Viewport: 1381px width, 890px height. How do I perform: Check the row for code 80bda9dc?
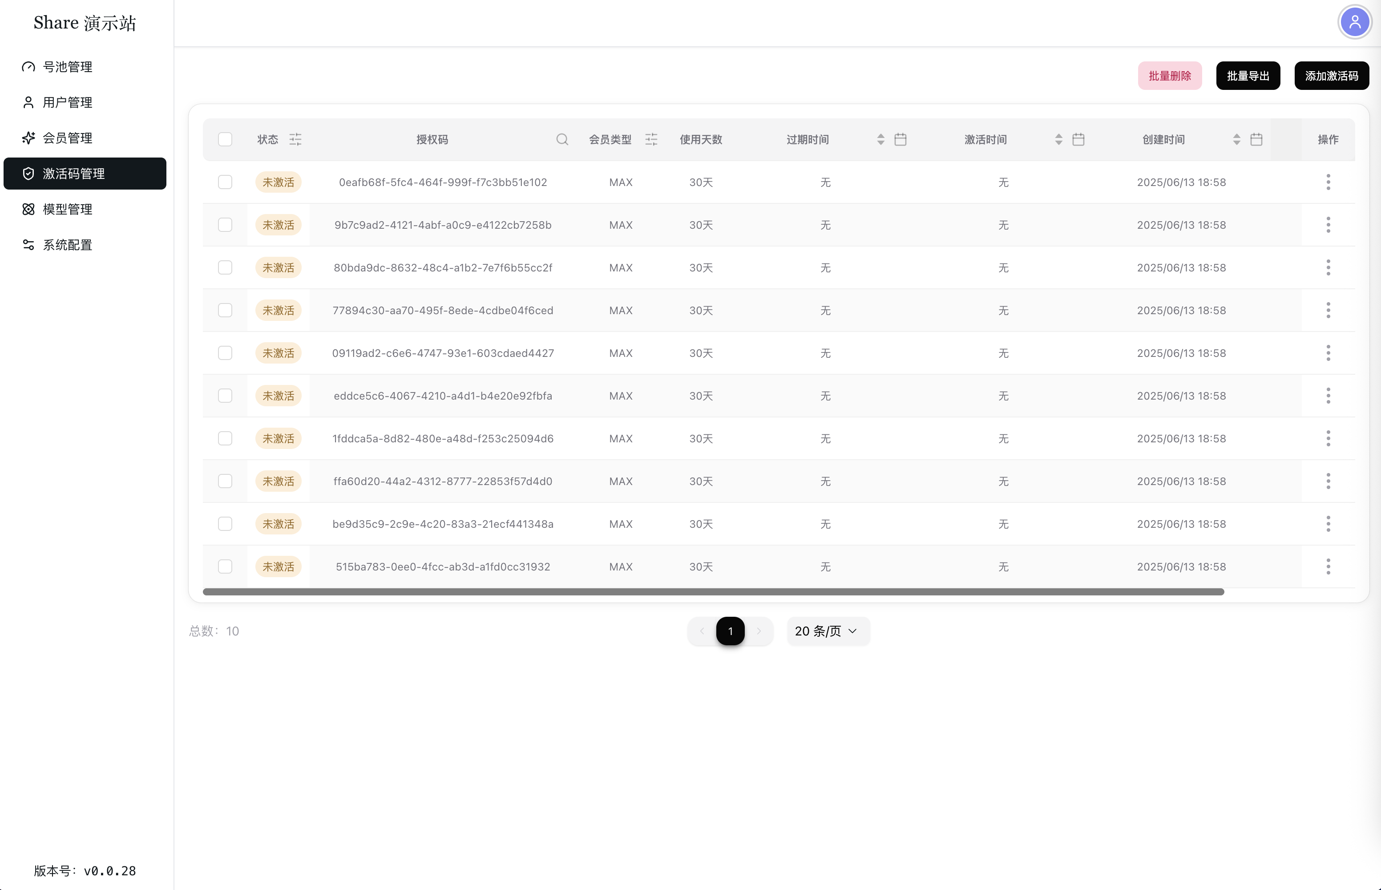pyautogui.click(x=226, y=267)
